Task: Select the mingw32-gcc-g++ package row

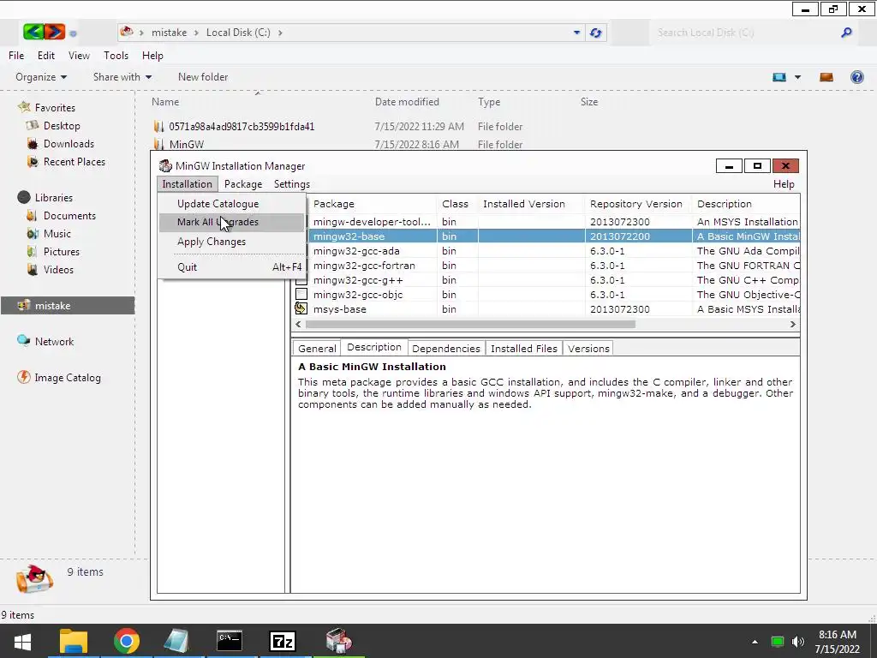Action: pyautogui.click(x=547, y=280)
